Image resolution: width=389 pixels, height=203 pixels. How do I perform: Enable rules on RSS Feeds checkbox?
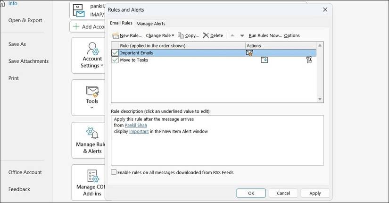point(114,172)
